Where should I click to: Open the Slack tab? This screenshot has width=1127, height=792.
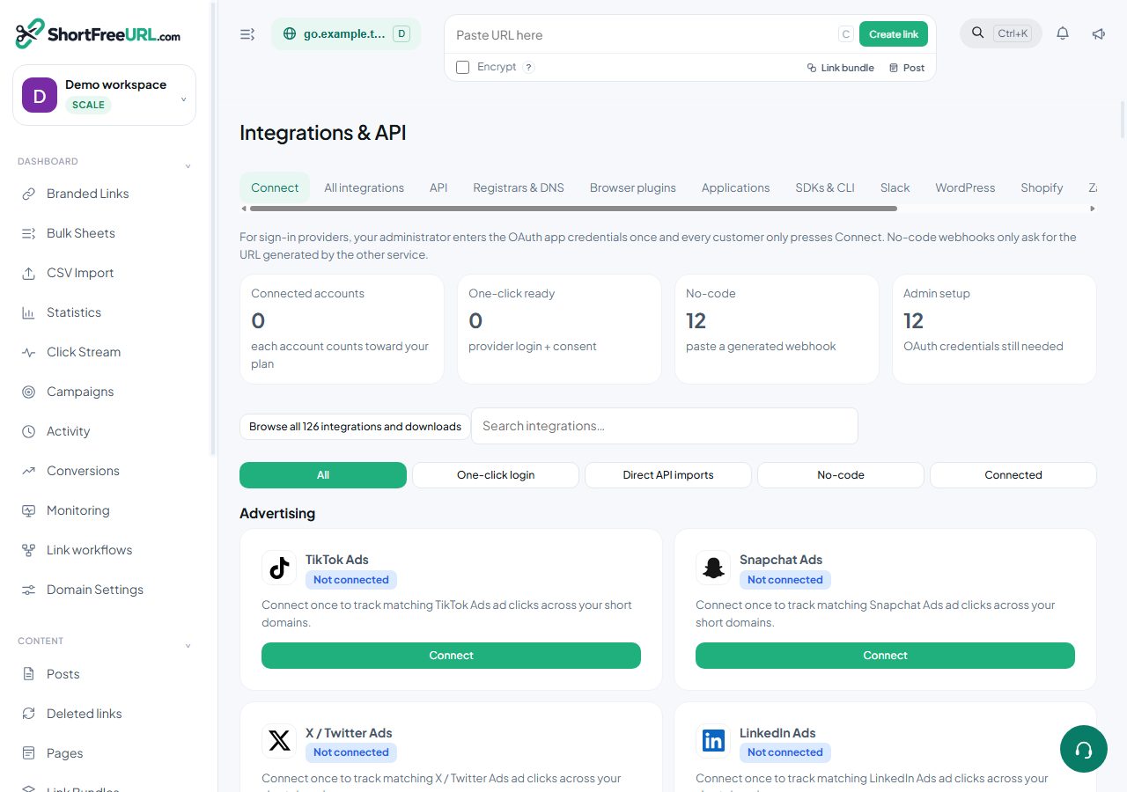click(x=895, y=187)
